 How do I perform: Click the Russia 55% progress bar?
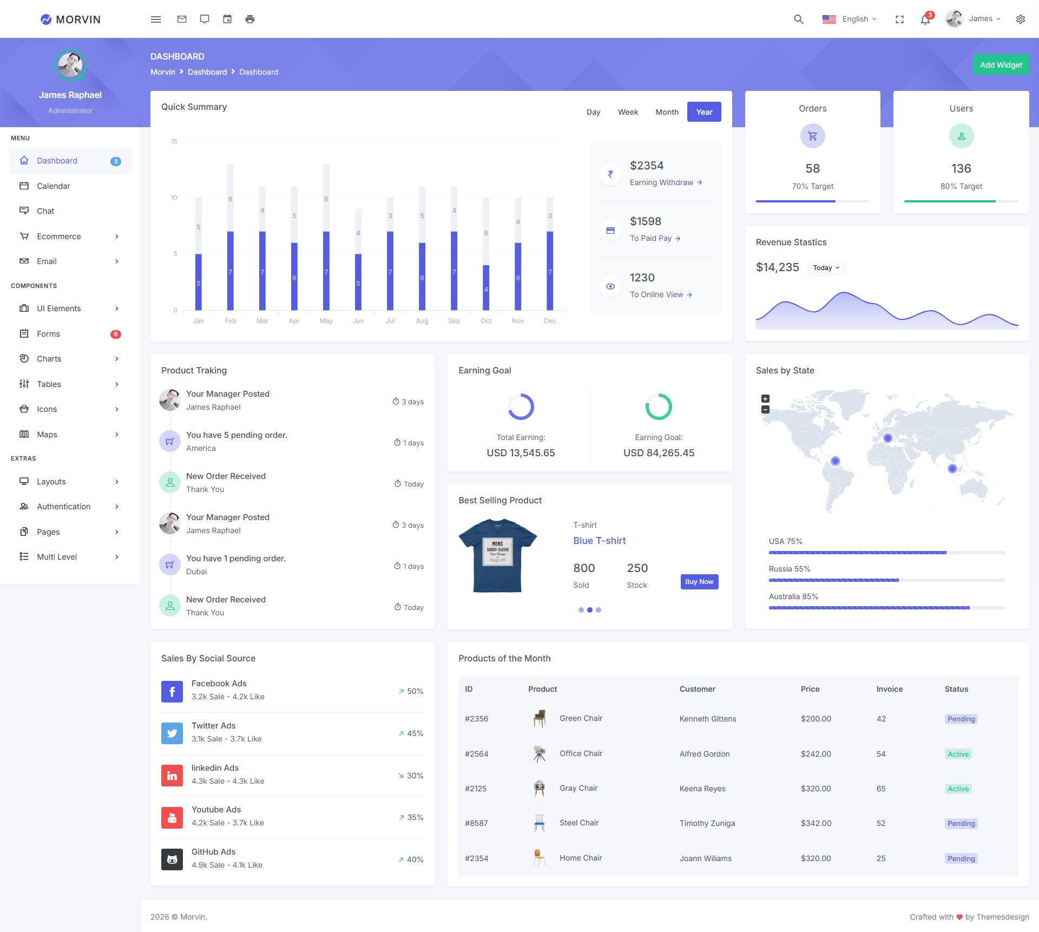coord(887,580)
